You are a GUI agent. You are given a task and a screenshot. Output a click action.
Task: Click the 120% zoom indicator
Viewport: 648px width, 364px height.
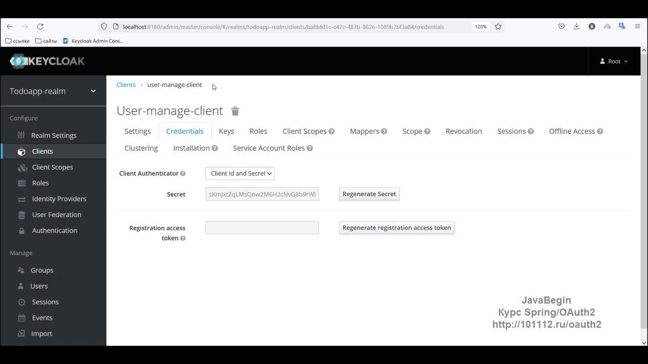(x=480, y=26)
